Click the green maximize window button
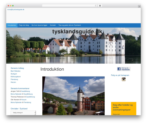The width and height of the screenshot is (147, 124). point(13,6)
